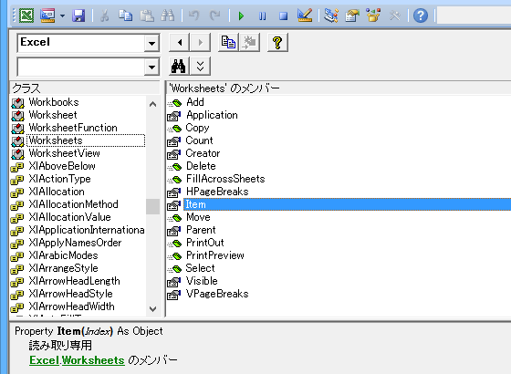The image size is (511, 374).
Task: Click the View Definition button
Action: 249,42
